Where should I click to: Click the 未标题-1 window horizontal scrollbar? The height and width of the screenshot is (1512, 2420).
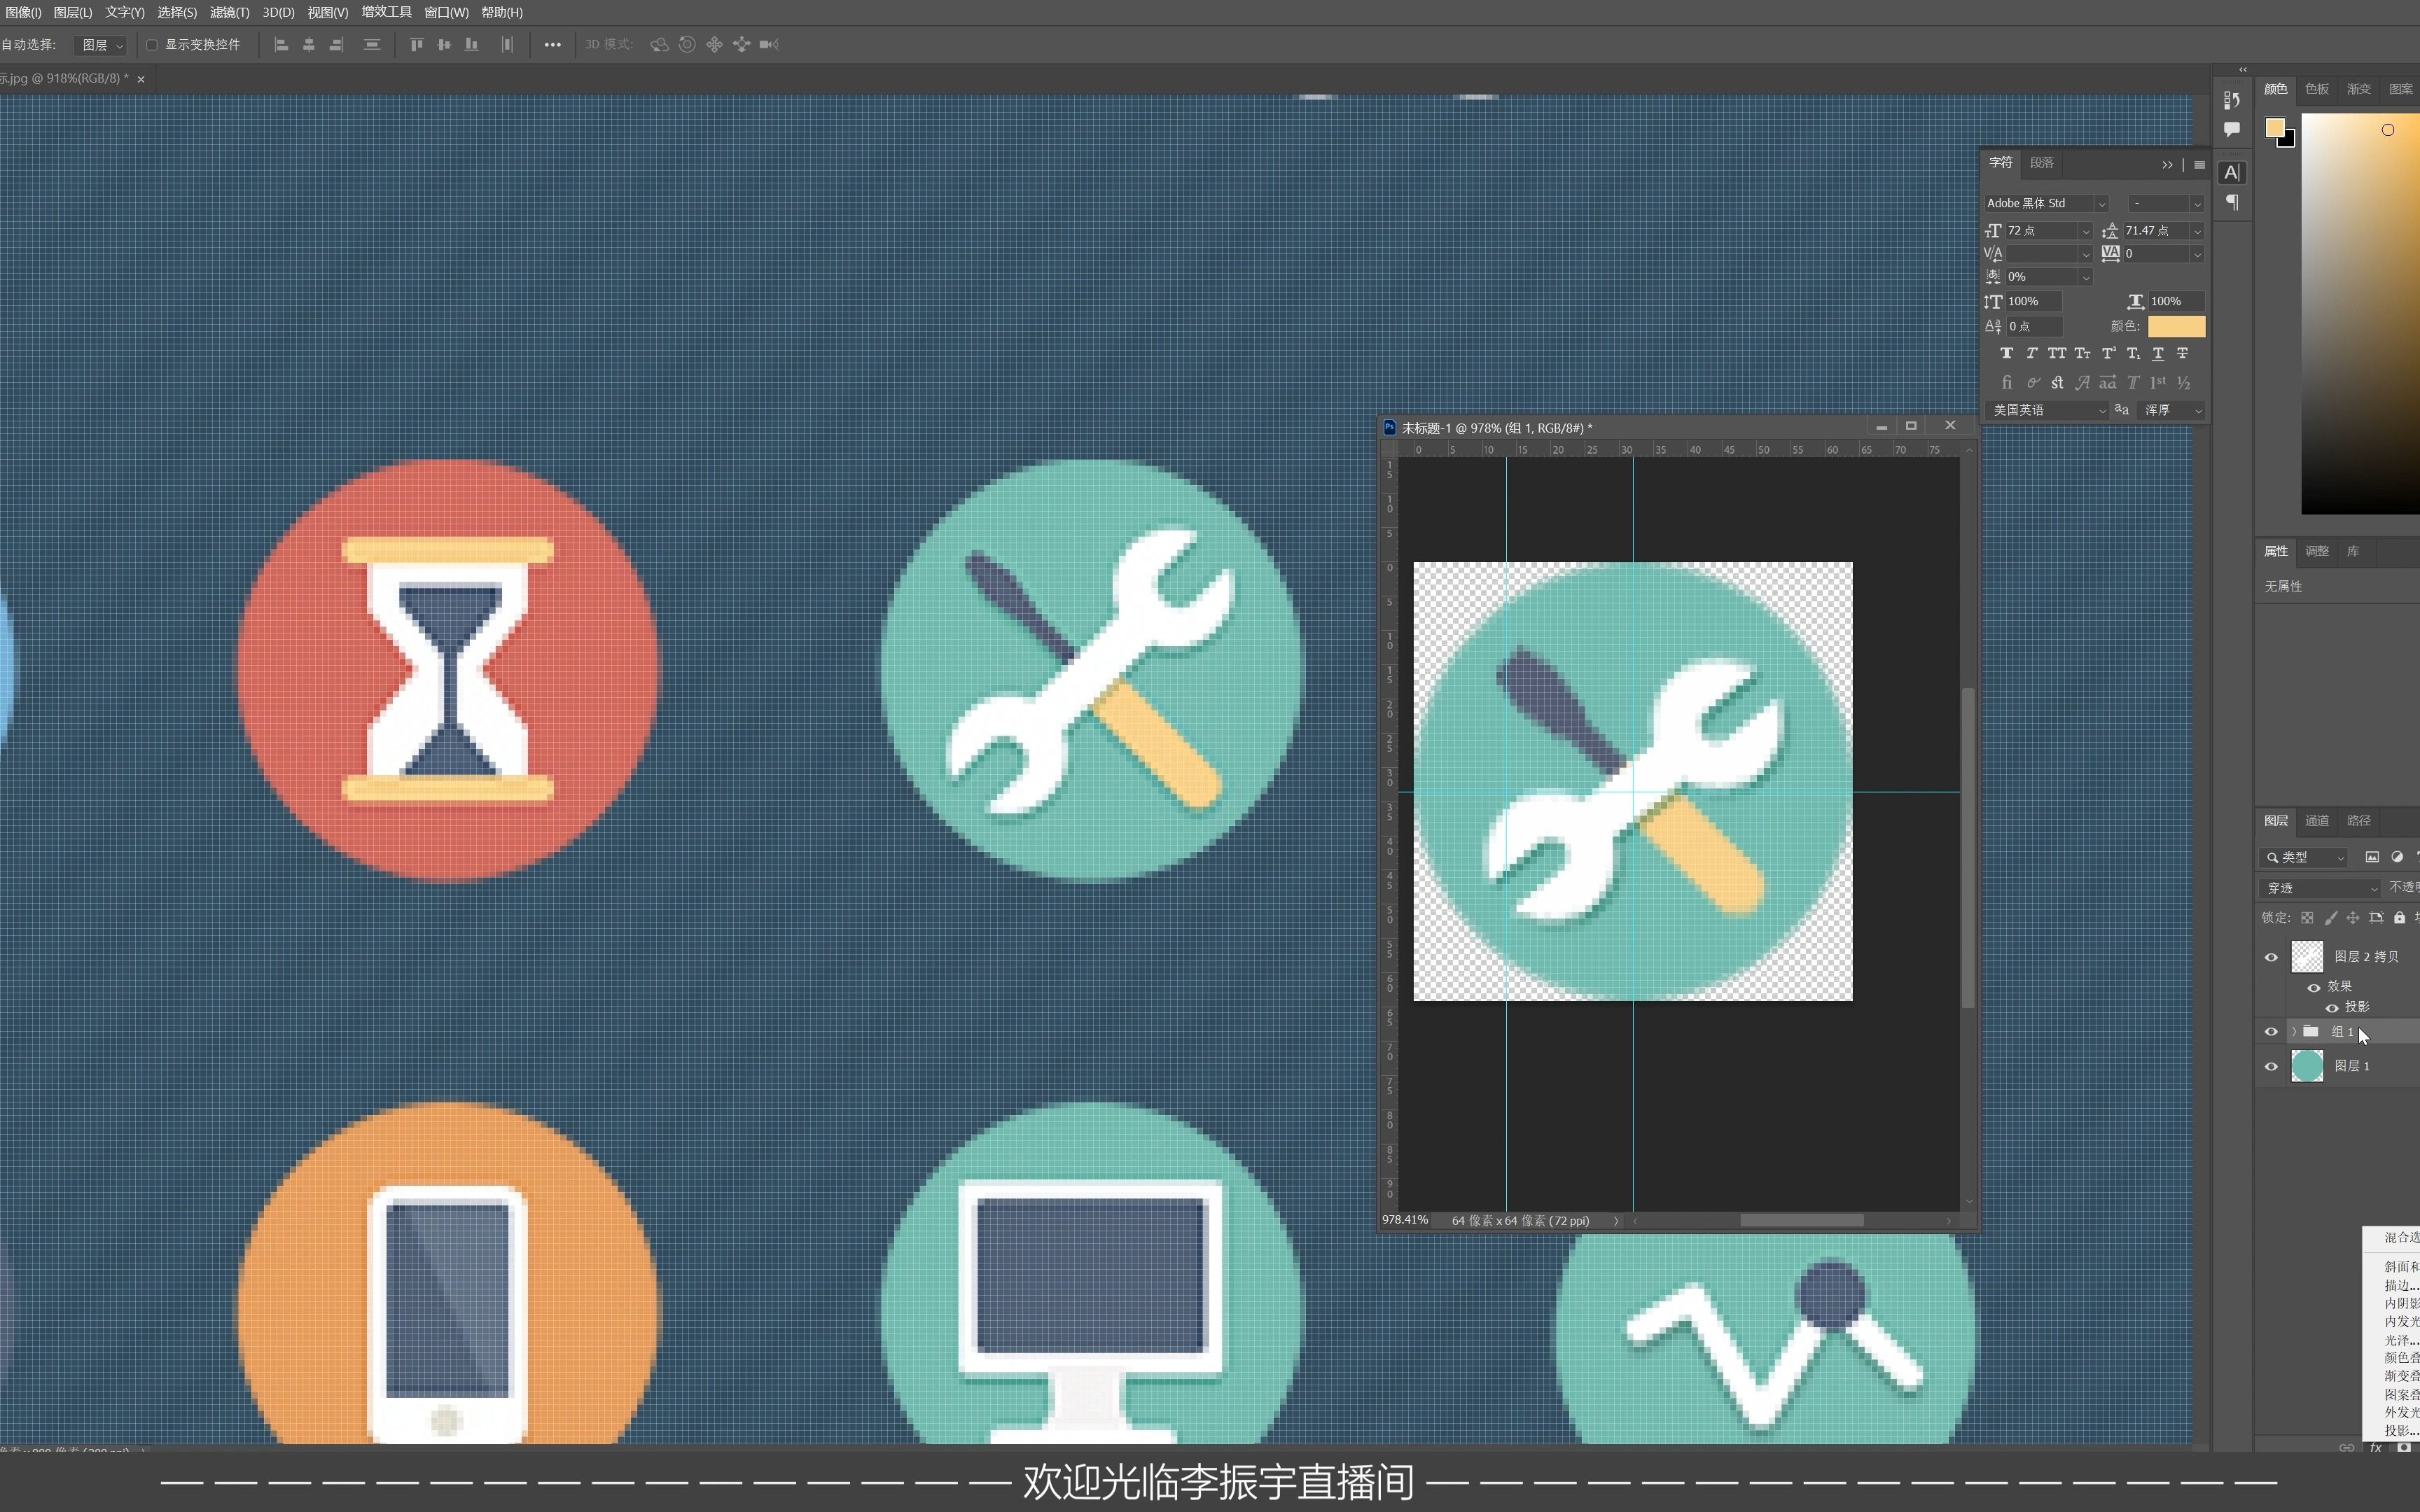1802,1220
